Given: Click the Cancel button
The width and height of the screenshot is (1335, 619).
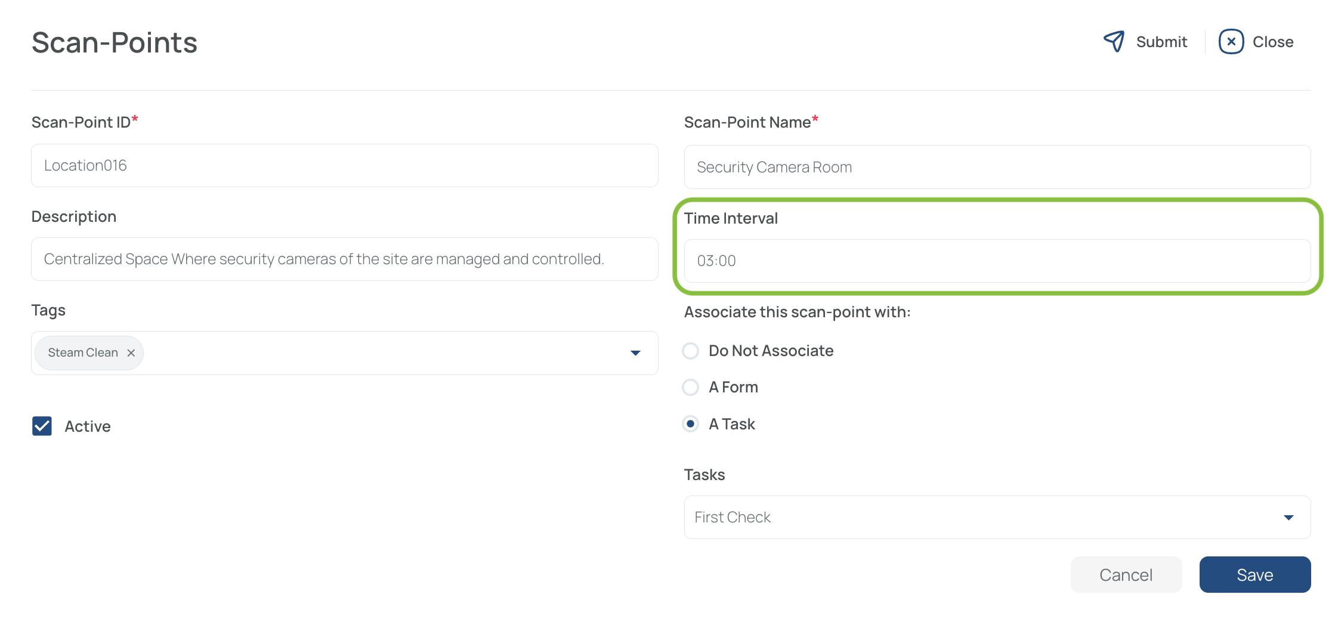Looking at the screenshot, I should point(1126,575).
